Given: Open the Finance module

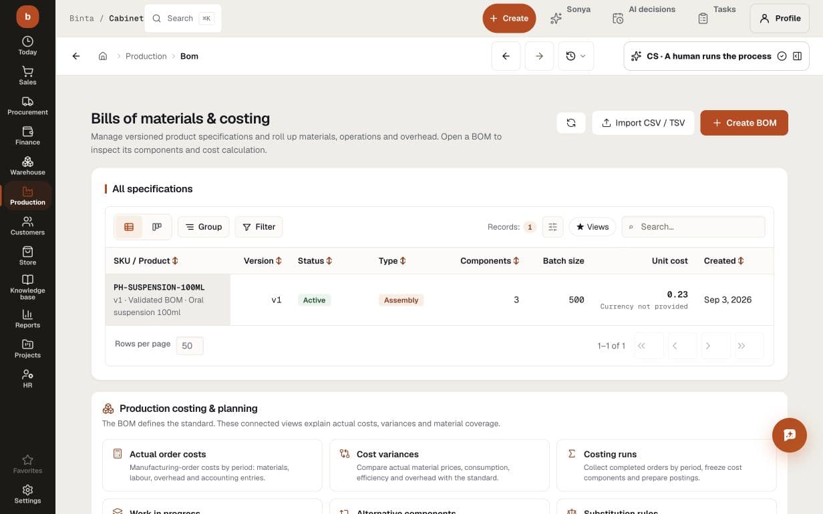Looking at the screenshot, I should (27, 136).
